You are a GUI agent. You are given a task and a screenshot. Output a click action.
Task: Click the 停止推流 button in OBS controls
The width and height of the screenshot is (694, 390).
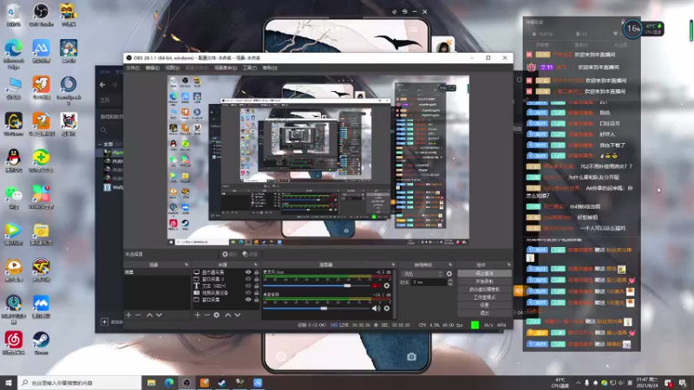point(484,274)
